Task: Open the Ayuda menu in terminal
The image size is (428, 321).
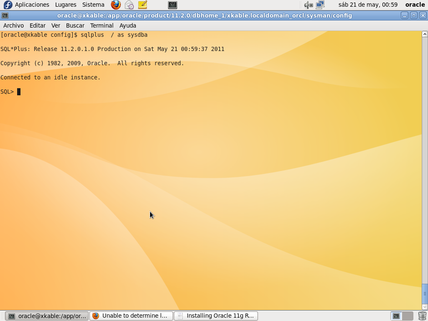Action: 128,25
